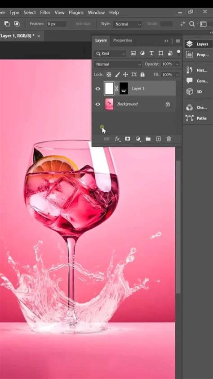The height and width of the screenshot is (379, 213).
Task: Filter for smart objects icon
Action: click(170, 54)
